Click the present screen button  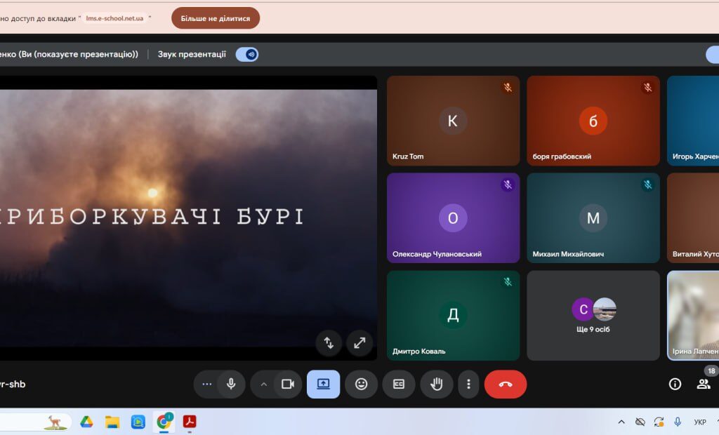[323, 384]
